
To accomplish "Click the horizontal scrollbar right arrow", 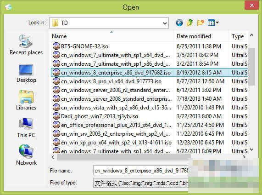I will pos(244,157).
